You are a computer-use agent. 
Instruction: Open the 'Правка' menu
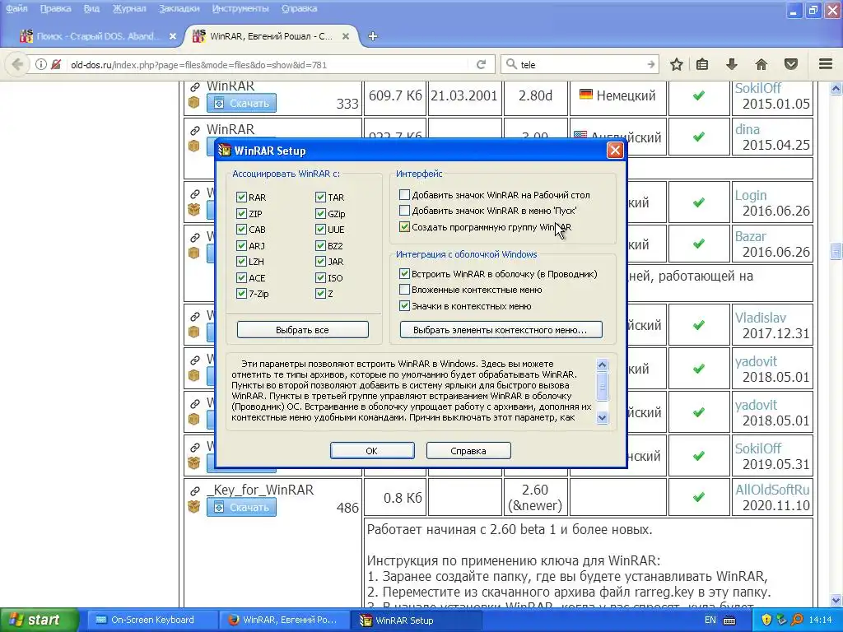click(x=55, y=8)
